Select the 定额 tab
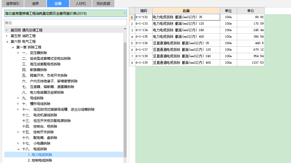The width and height of the screenshot is (291, 163). [58, 3]
